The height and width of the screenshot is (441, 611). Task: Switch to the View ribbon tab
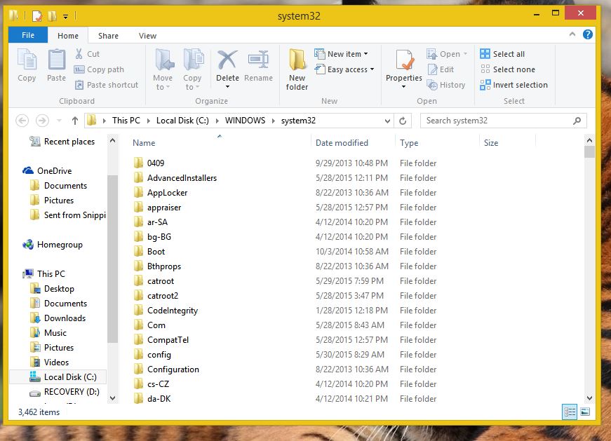pyautogui.click(x=148, y=36)
